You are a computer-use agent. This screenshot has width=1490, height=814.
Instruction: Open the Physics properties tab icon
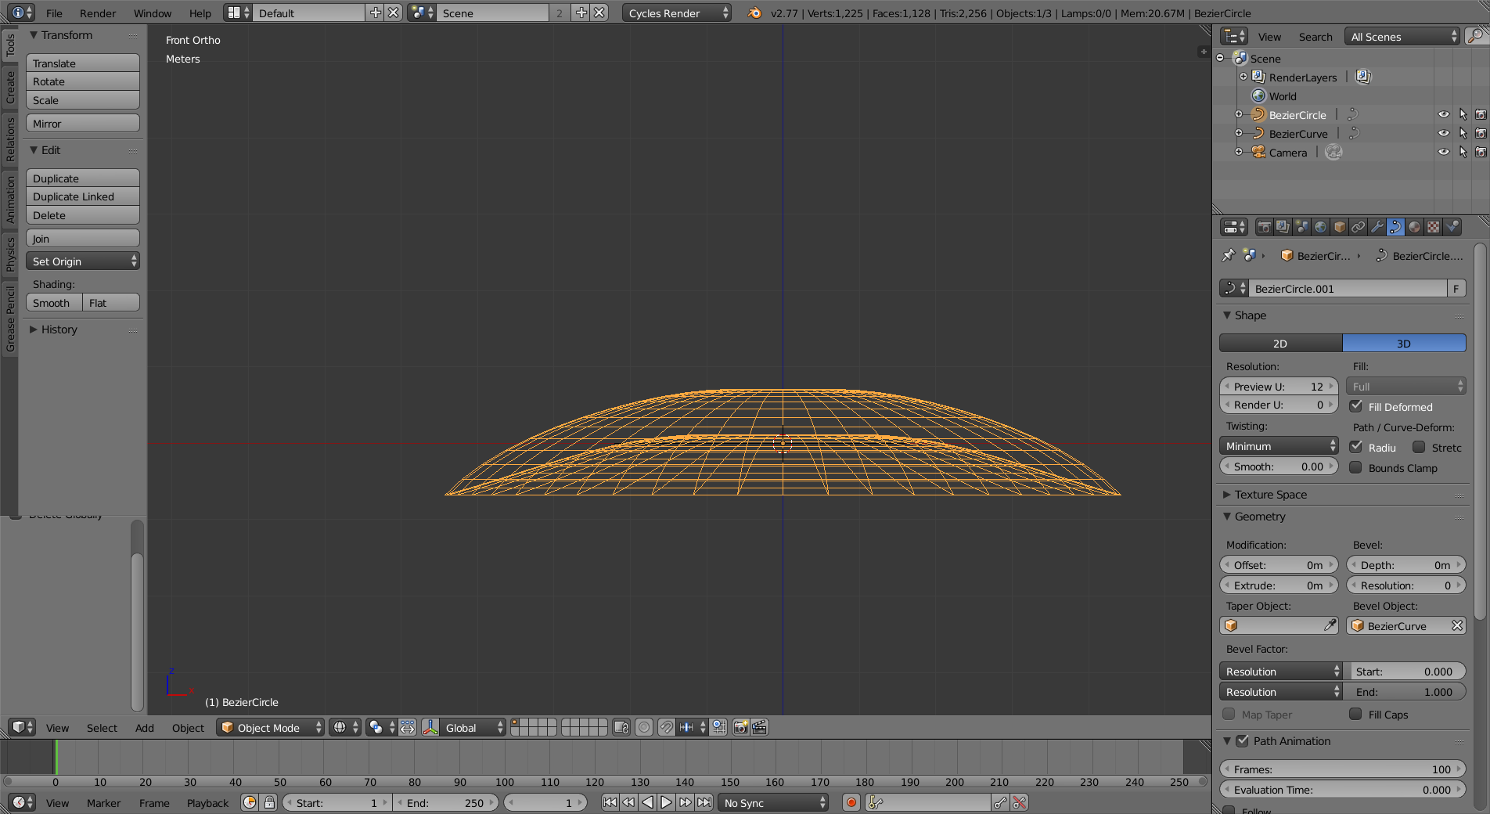click(x=1452, y=227)
